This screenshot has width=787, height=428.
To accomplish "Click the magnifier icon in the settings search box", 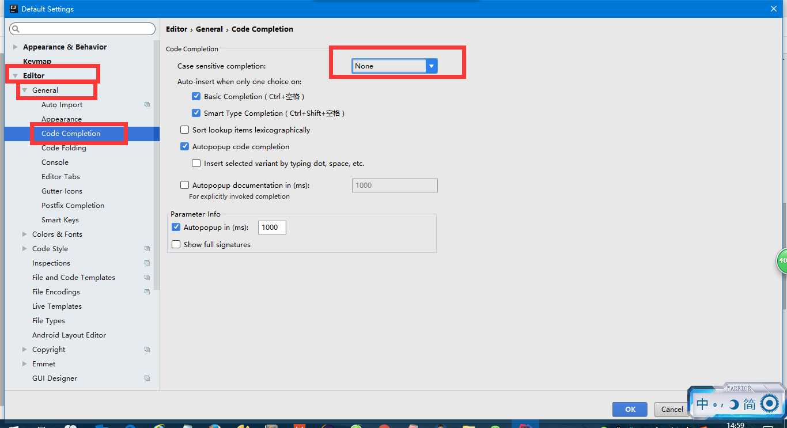I will point(16,29).
